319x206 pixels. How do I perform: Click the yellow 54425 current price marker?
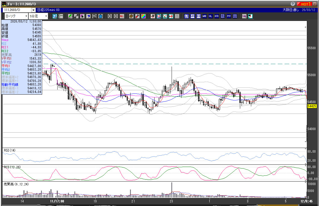(x=312, y=106)
